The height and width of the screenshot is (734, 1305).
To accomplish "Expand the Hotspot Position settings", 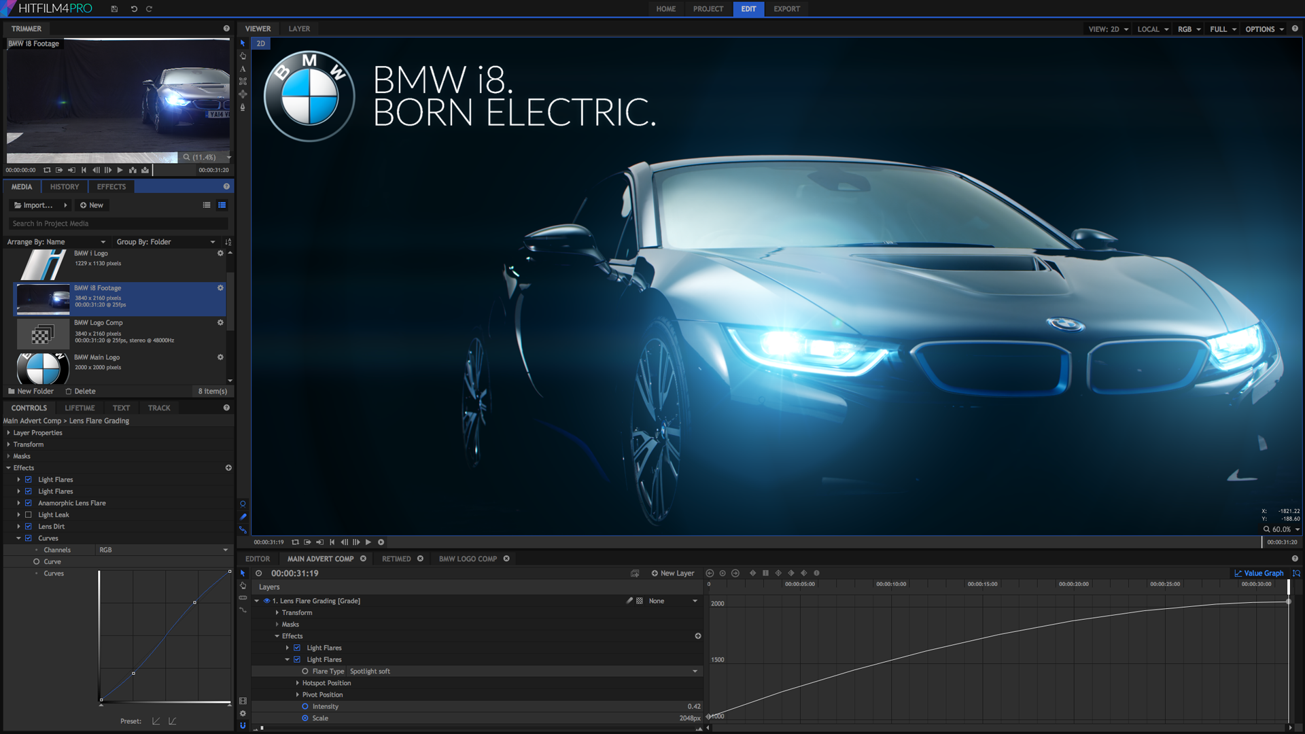I will click(x=298, y=682).
